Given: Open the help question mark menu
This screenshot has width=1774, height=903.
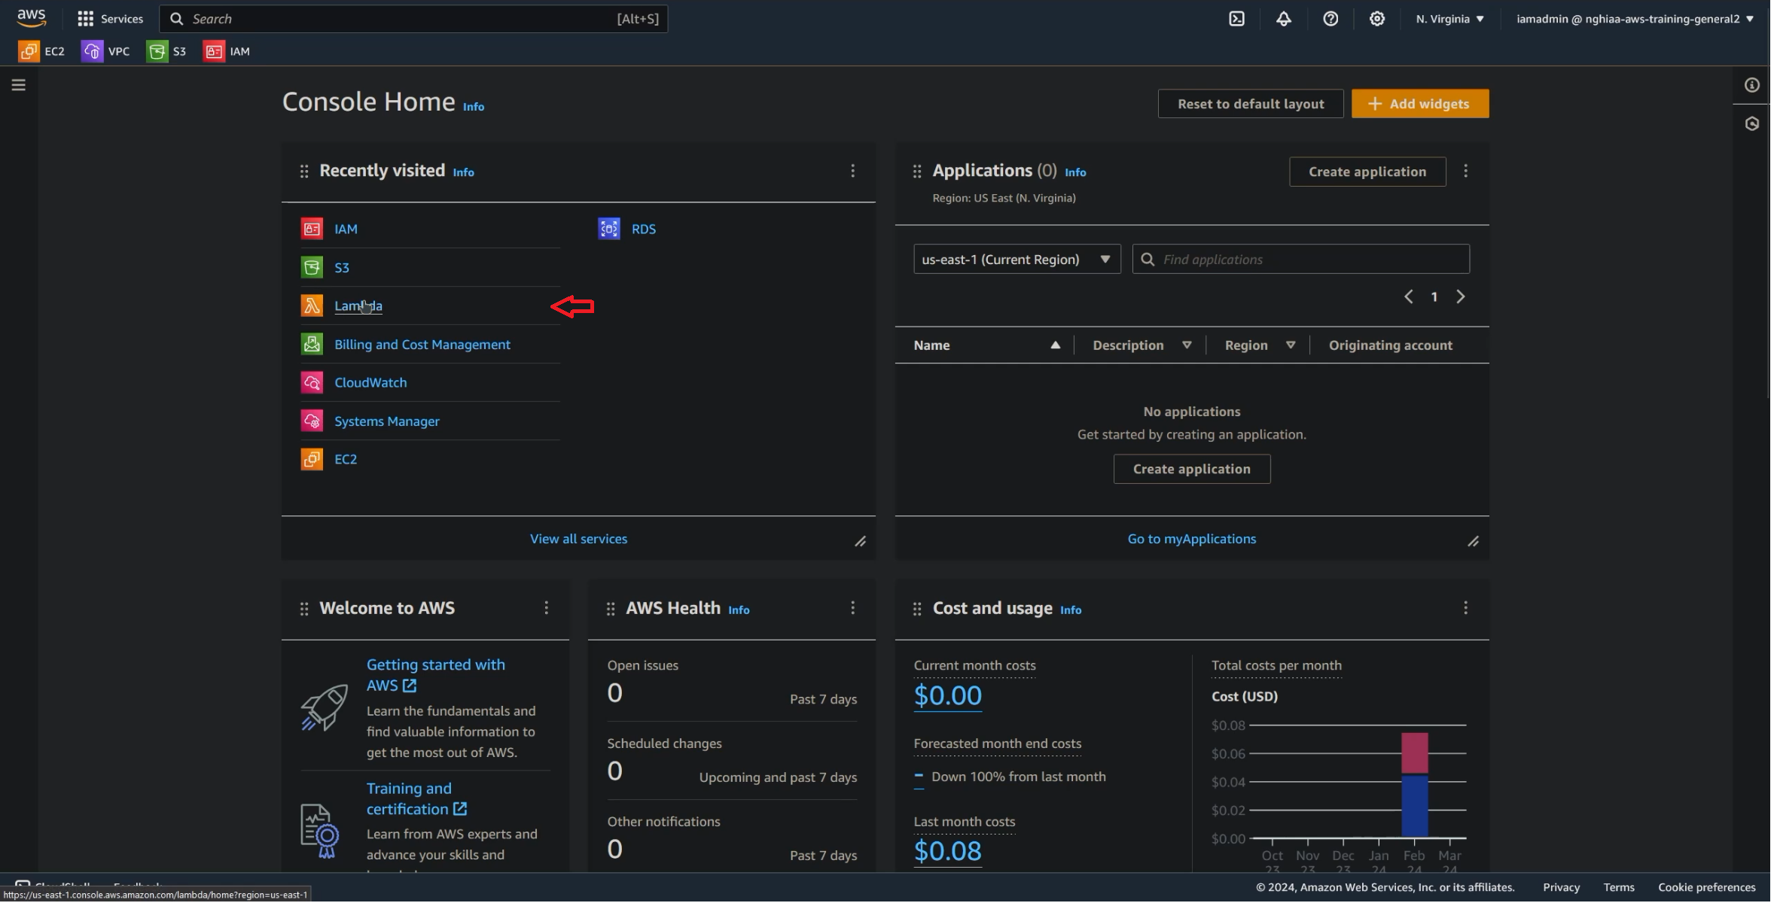Looking at the screenshot, I should tap(1330, 19).
